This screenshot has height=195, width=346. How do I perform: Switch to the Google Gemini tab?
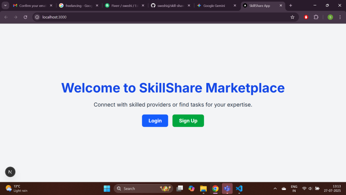point(214,5)
